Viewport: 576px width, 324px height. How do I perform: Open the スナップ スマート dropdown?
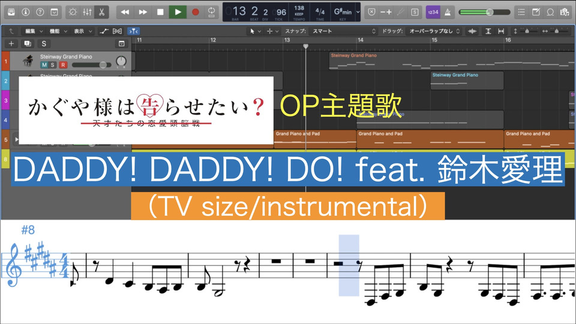click(x=343, y=31)
